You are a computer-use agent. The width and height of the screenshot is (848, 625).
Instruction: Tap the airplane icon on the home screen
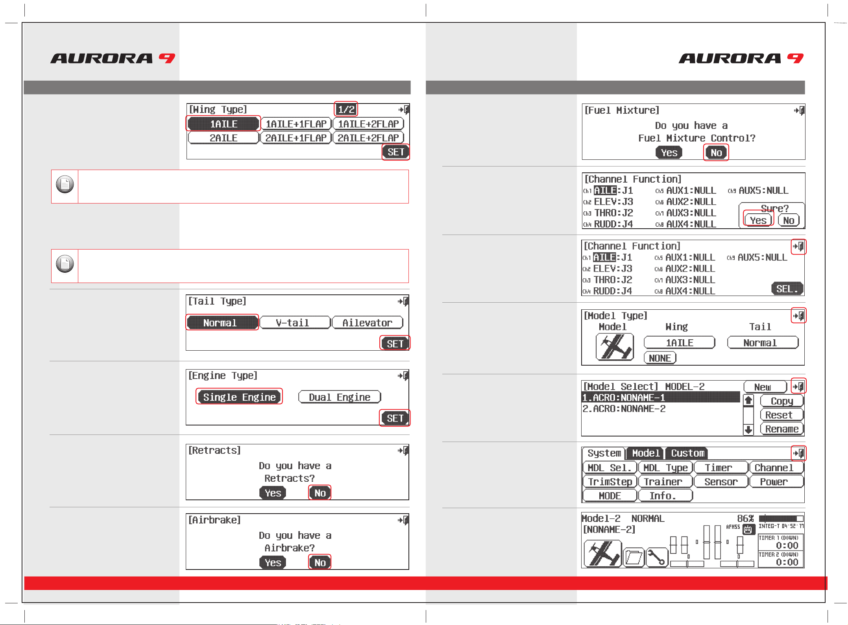tap(602, 553)
